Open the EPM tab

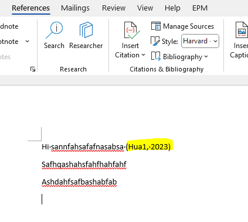[x=200, y=8]
